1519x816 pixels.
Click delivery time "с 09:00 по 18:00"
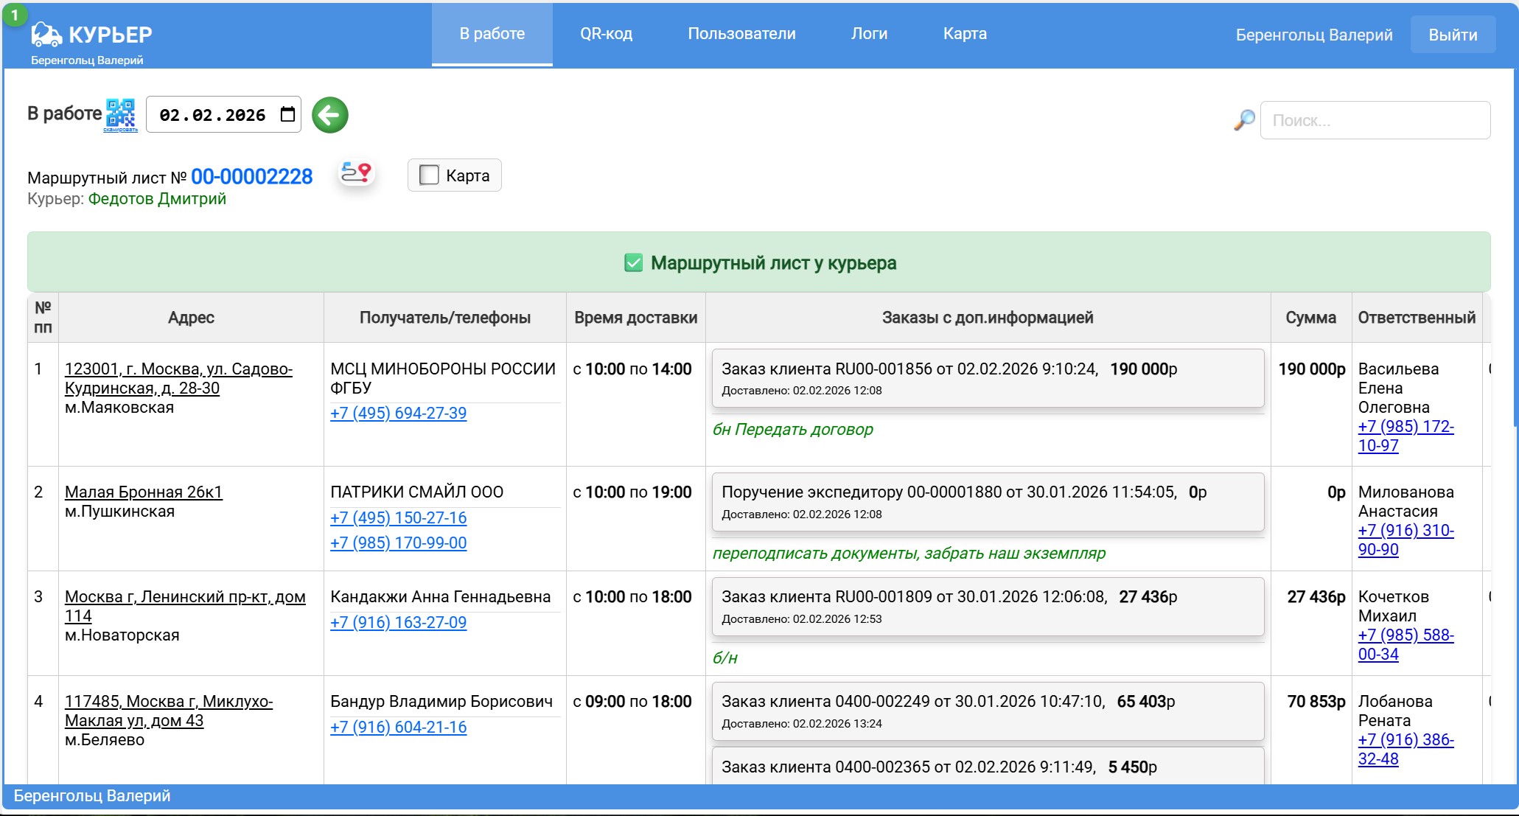[x=632, y=702]
